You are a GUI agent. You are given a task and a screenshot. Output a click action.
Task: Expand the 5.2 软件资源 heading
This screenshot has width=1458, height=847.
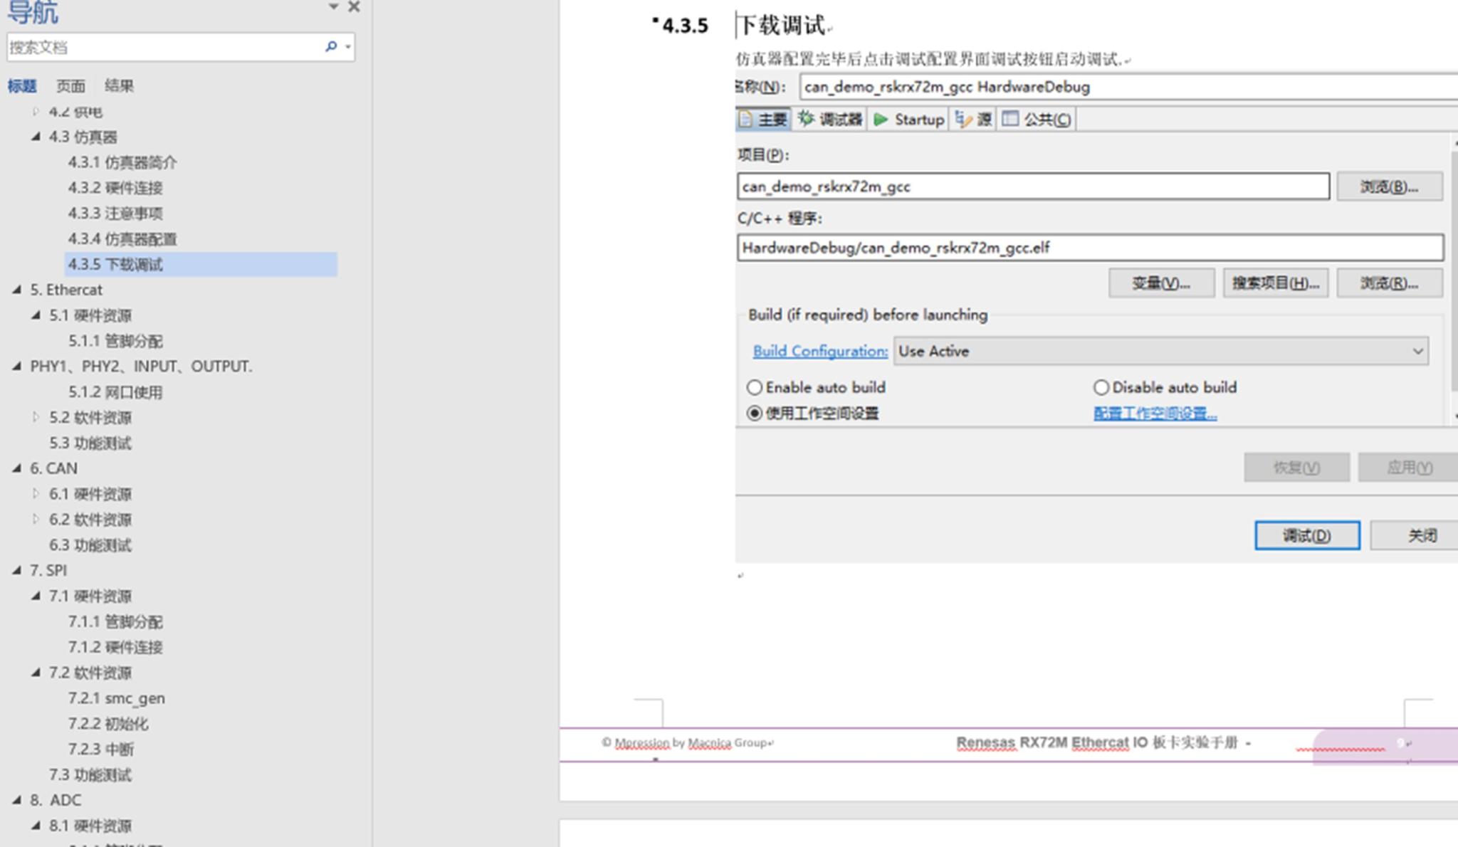tap(36, 417)
